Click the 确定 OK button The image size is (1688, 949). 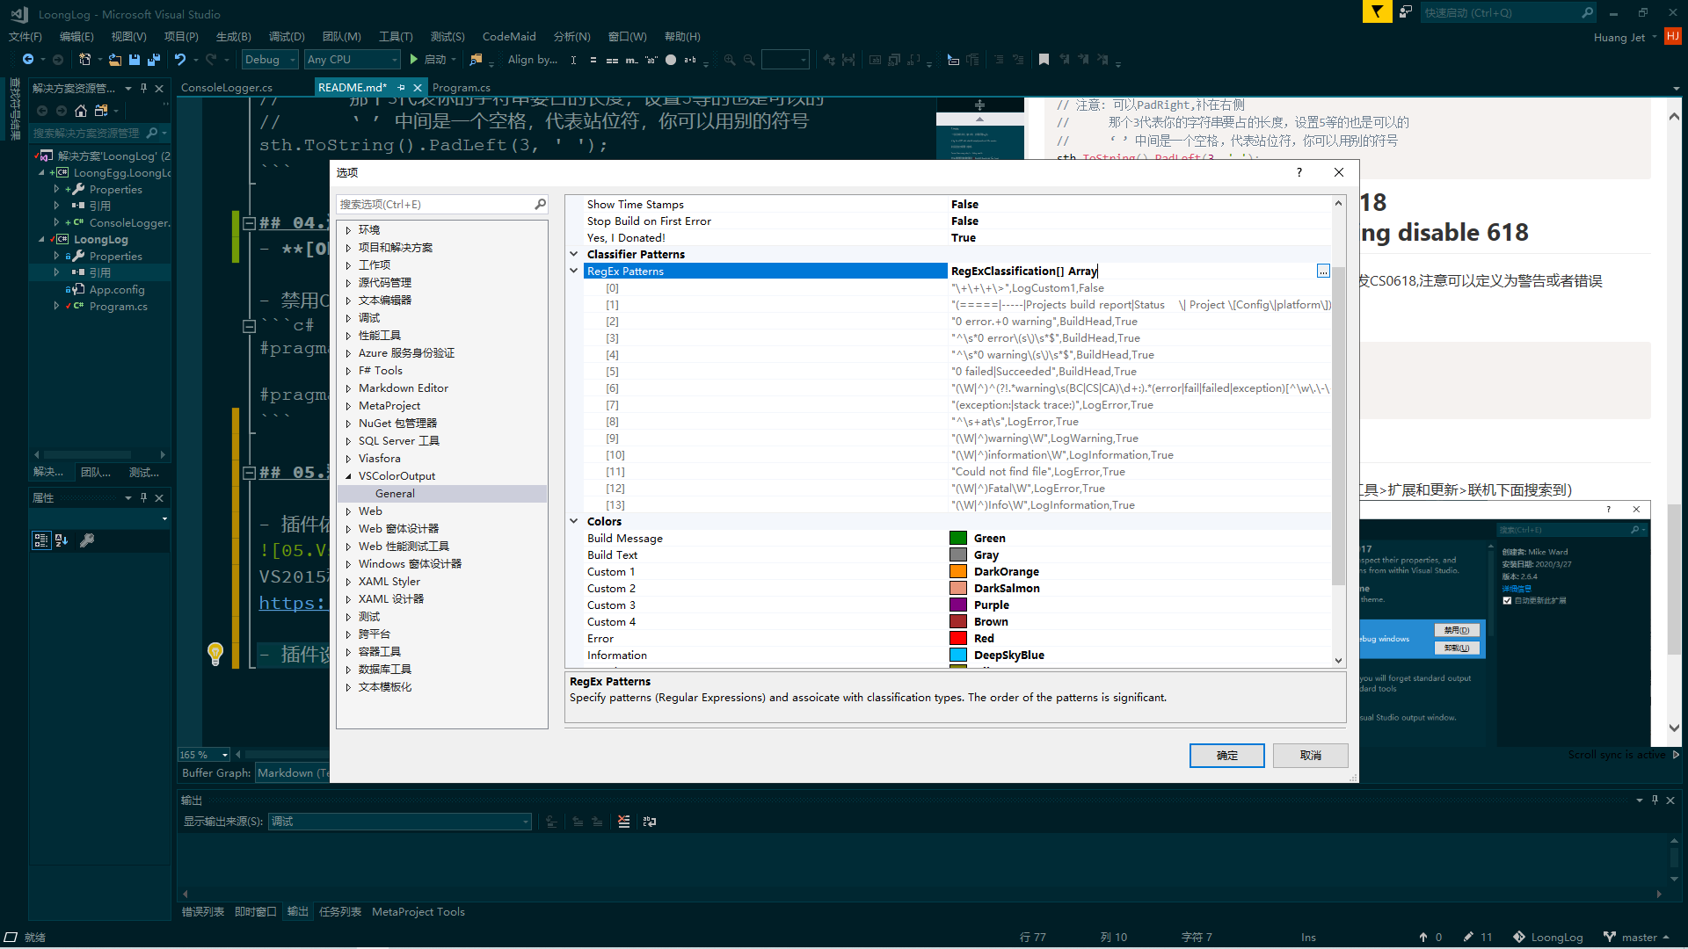pyautogui.click(x=1226, y=756)
